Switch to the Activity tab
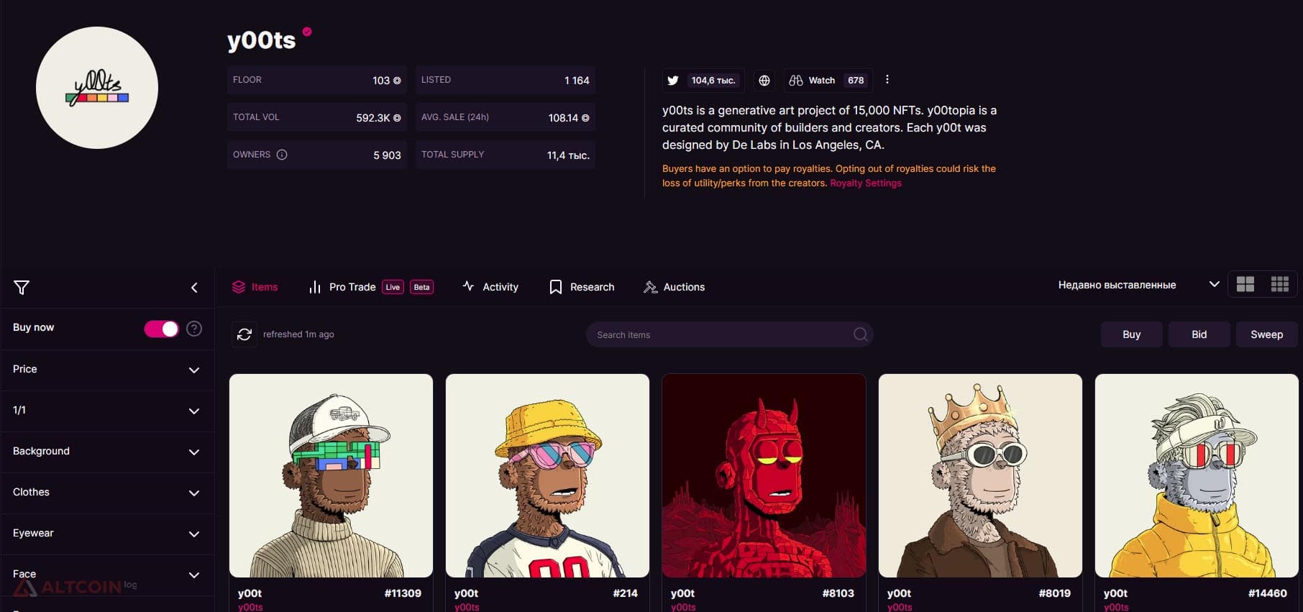 pyautogui.click(x=490, y=287)
